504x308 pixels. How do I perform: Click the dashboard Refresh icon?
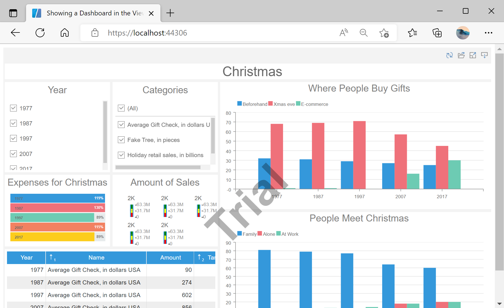449,55
